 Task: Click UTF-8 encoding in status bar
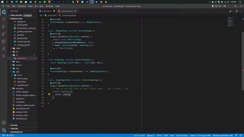159,135
